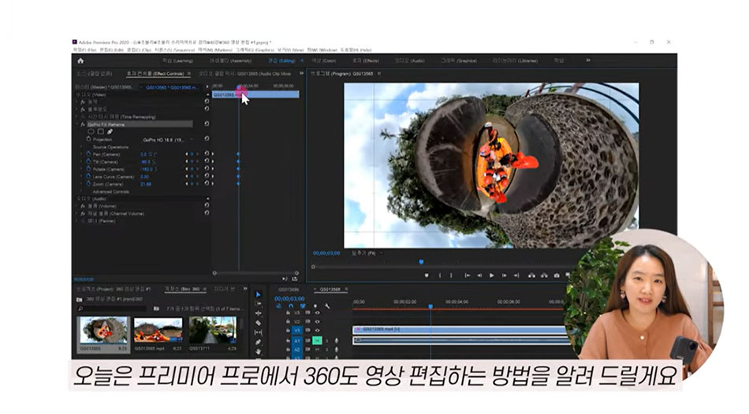
Task: Select the Pen tool in tools panel
Action: (x=258, y=342)
